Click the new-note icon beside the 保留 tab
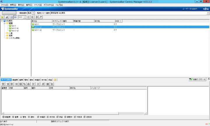Screen dimensions: 210x126 pyautogui.click(x=55, y=80)
